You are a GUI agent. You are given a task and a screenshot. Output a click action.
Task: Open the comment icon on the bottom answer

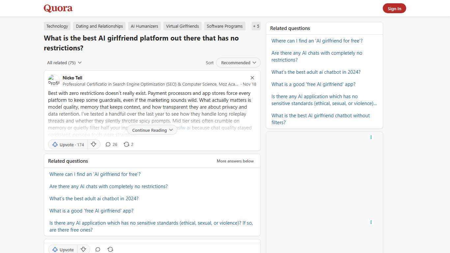pyautogui.click(x=98, y=249)
